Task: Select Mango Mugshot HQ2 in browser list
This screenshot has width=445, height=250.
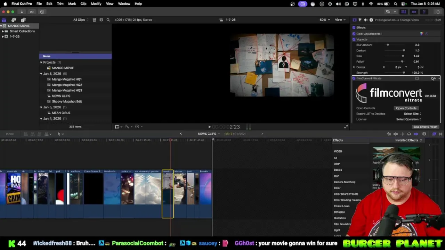Action: click(67, 85)
